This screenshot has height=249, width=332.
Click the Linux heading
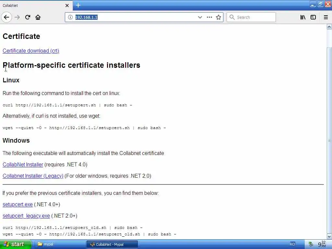click(11, 80)
